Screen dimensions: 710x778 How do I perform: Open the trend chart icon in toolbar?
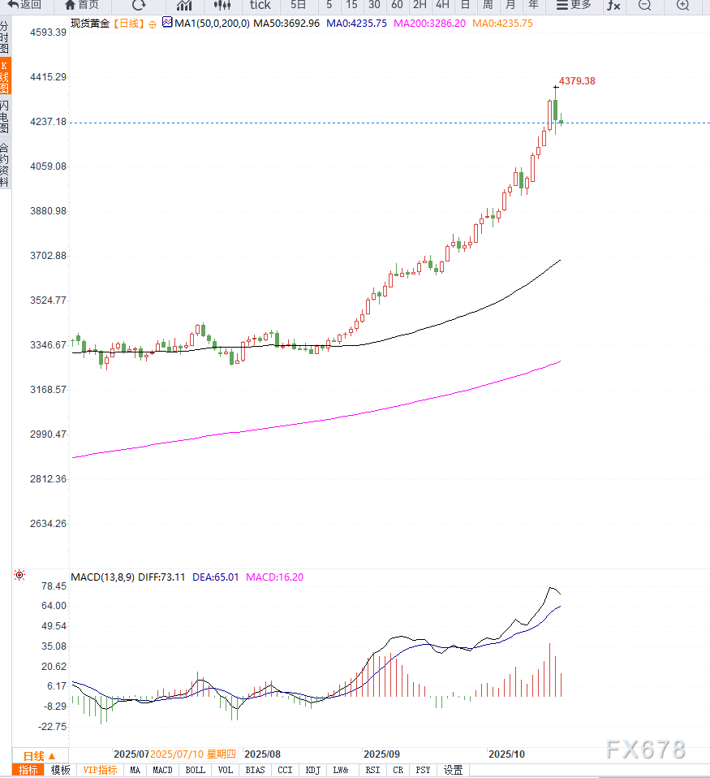click(x=184, y=5)
